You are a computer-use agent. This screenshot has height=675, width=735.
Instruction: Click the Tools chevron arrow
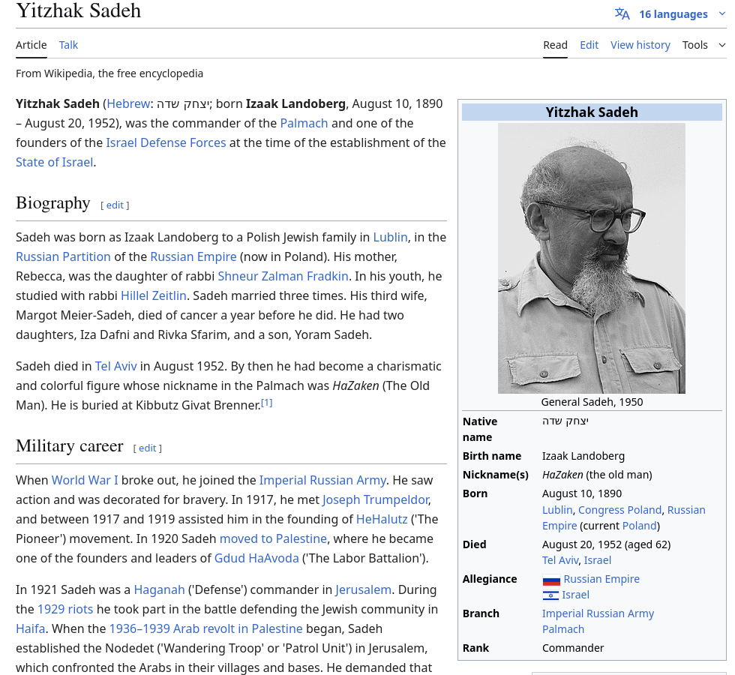click(721, 45)
